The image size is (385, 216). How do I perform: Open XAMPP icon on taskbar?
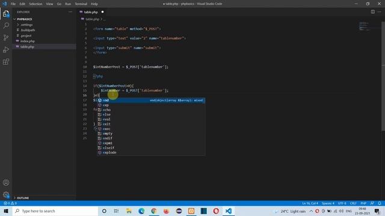(191, 211)
